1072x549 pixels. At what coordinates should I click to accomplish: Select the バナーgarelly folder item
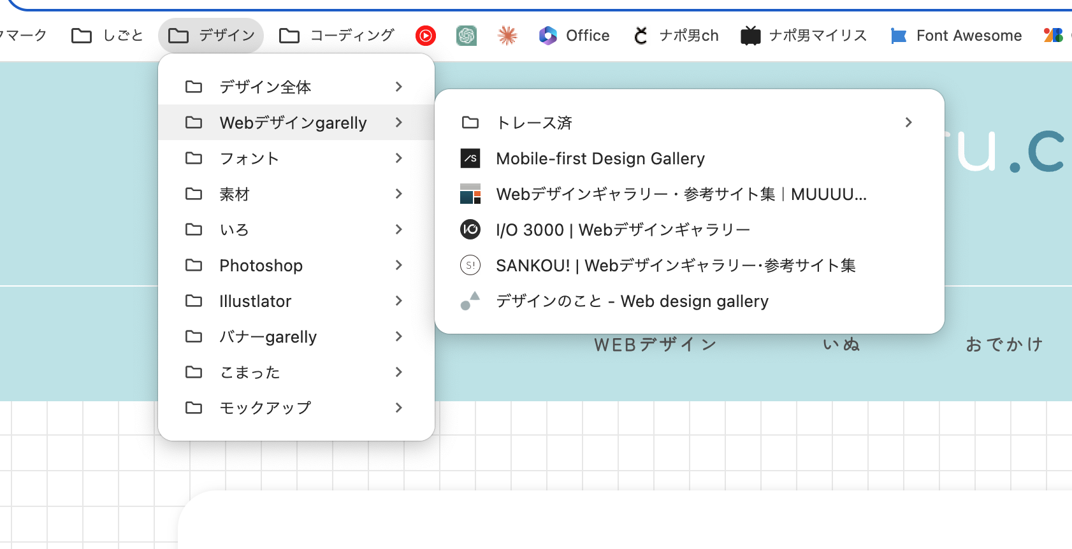pyautogui.click(x=268, y=337)
